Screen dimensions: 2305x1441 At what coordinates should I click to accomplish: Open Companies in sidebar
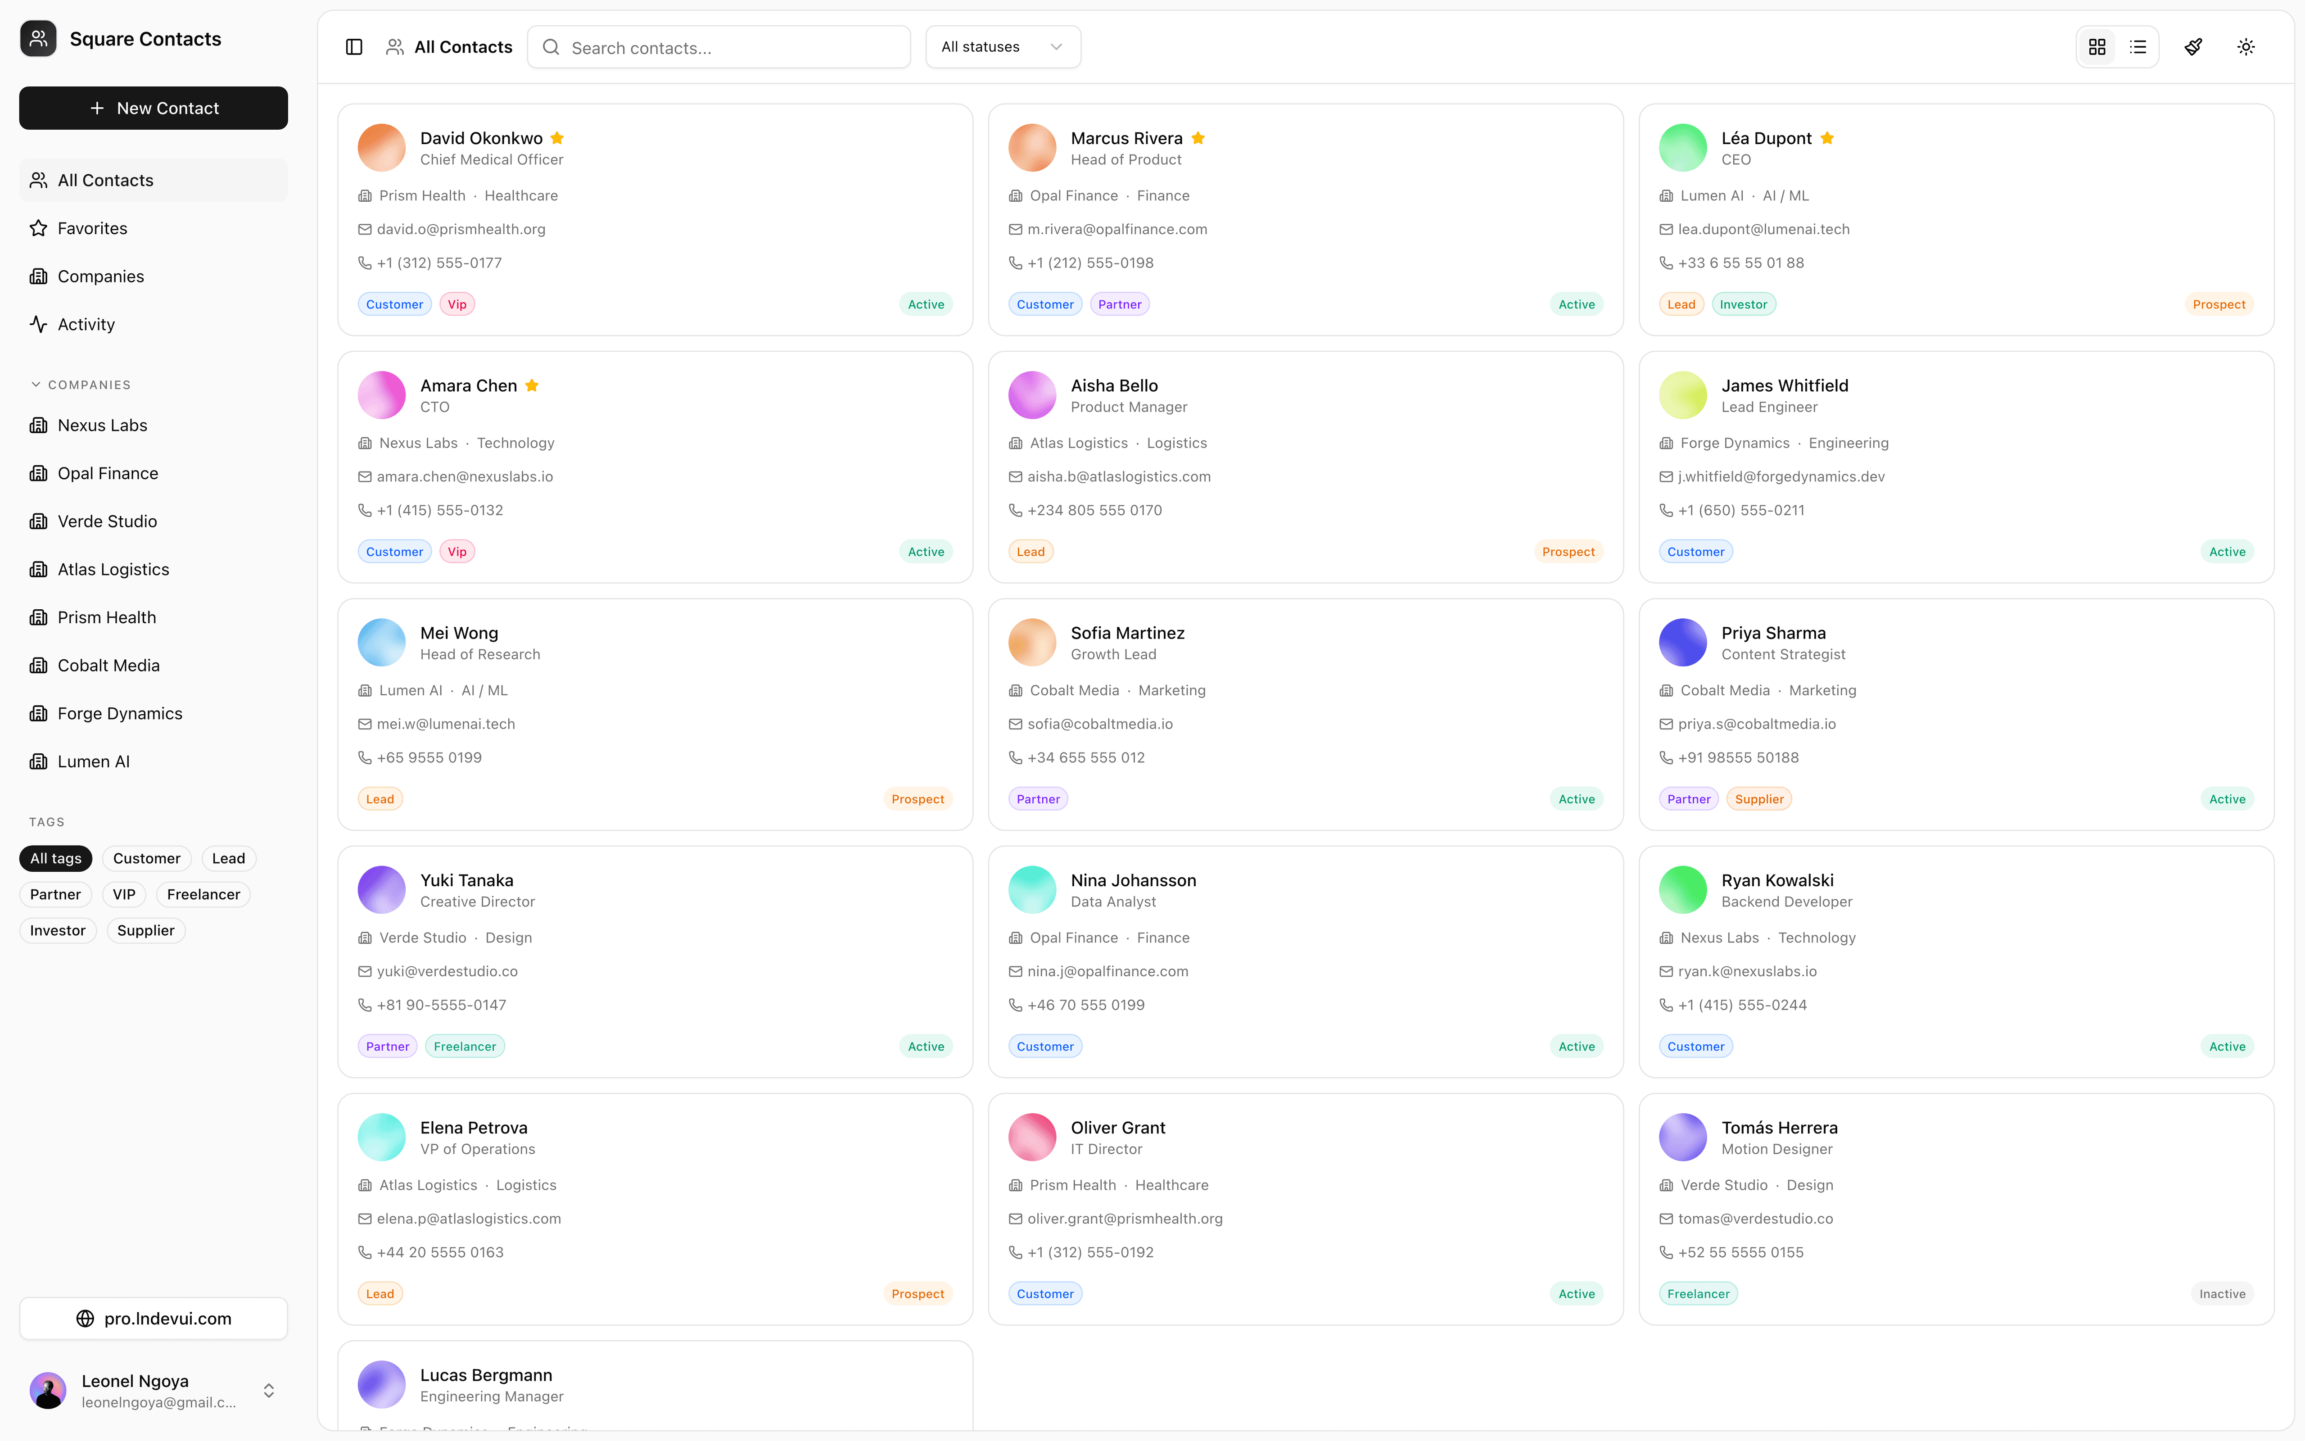click(154, 276)
